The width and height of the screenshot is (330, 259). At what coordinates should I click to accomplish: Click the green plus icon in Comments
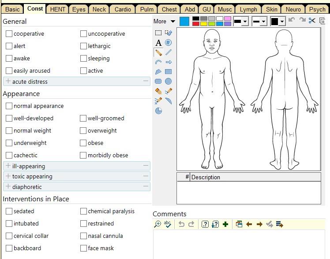click(225, 224)
